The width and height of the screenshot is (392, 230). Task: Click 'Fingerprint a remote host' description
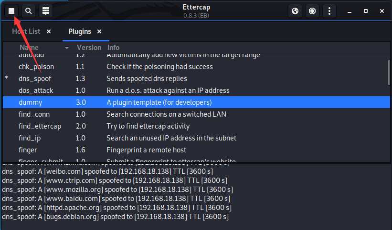click(146, 150)
